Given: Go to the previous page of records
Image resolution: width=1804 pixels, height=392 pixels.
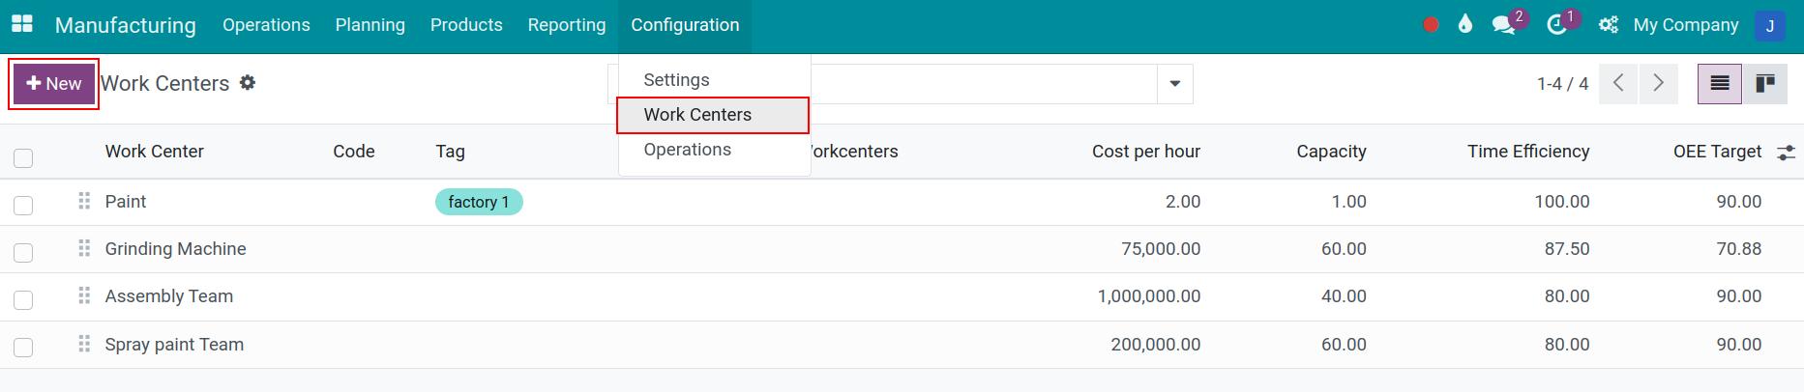Looking at the screenshot, I should 1618,84.
